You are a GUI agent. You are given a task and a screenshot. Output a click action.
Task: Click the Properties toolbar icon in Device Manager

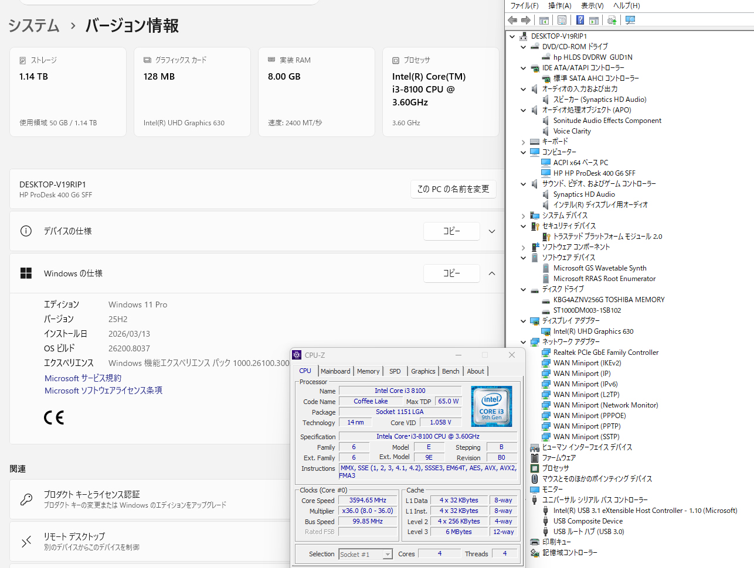pos(562,20)
